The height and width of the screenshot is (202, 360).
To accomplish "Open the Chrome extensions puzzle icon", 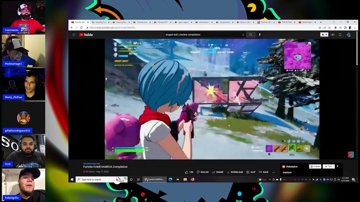I will tap(335, 27).
